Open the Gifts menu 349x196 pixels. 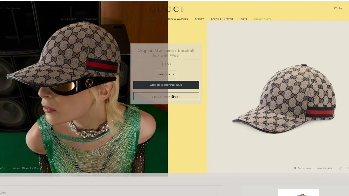[244, 19]
